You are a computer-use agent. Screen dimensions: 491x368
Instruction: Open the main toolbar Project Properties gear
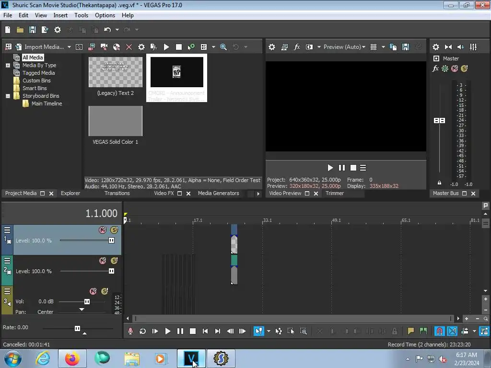coord(58,30)
